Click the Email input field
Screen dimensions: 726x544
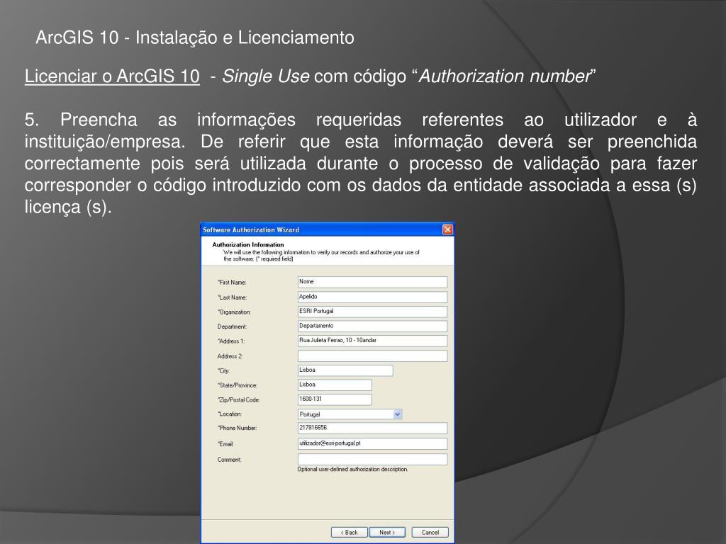372,443
